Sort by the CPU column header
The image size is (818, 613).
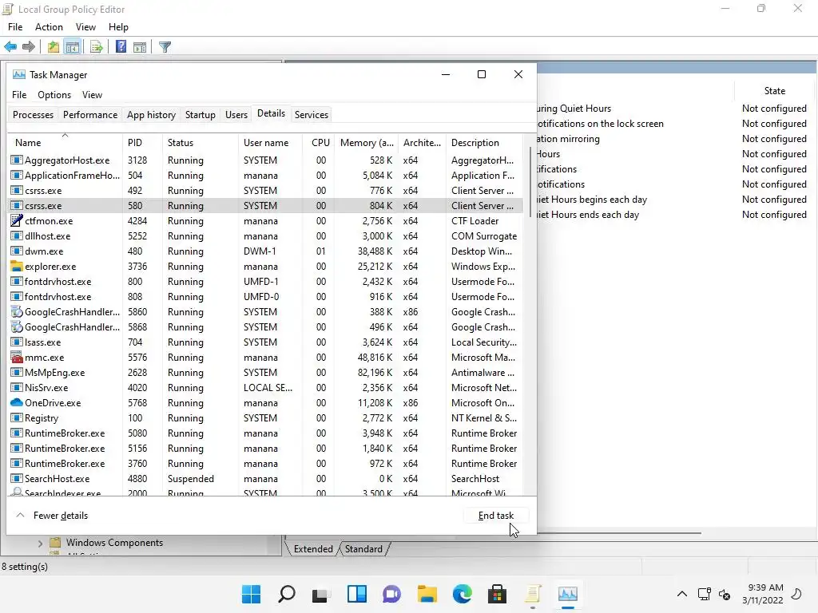pos(319,142)
